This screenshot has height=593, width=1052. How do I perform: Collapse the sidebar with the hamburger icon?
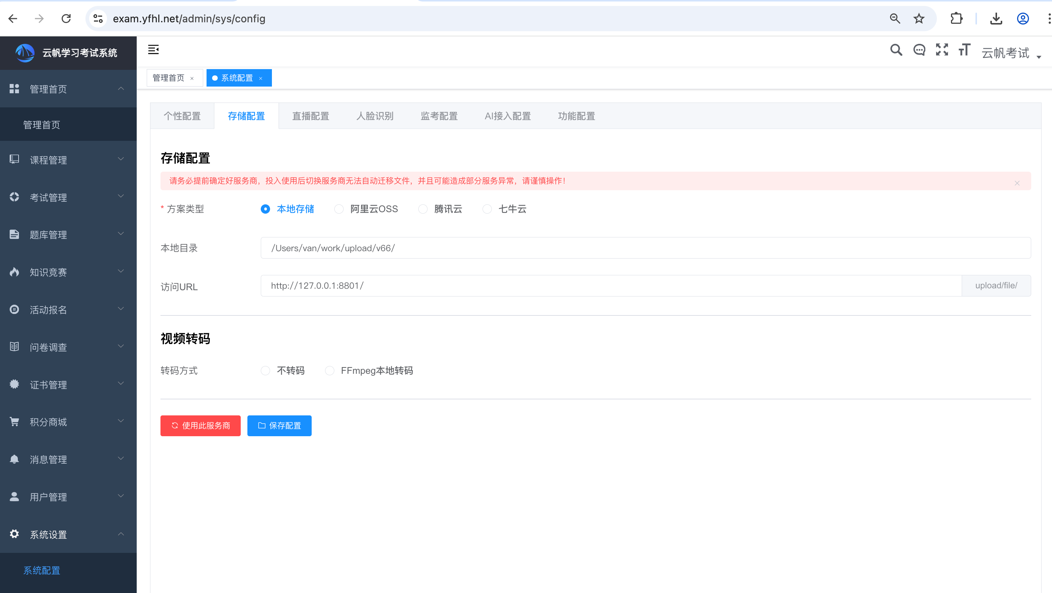tap(153, 50)
